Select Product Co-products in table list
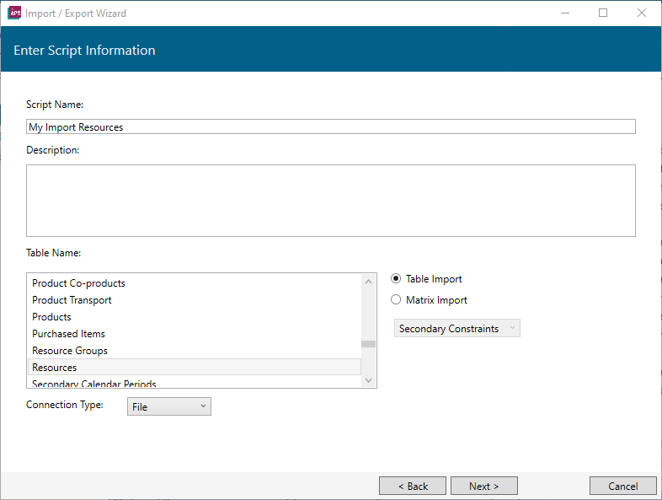Viewport: 662px width, 500px height. coord(78,283)
